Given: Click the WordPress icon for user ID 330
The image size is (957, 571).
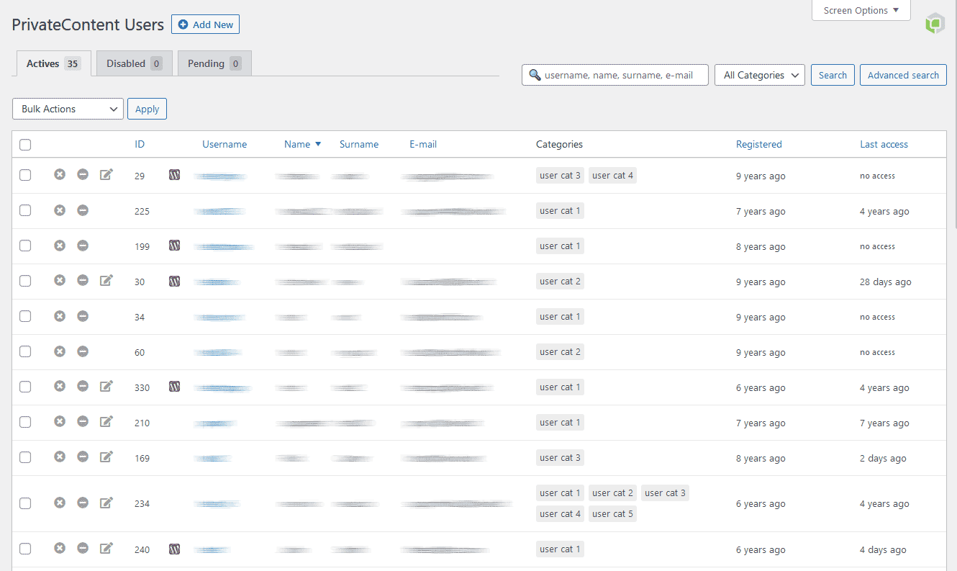Looking at the screenshot, I should (x=174, y=386).
